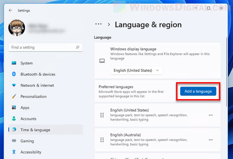The width and height of the screenshot is (233, 159).
Task: Grab the English (United States) drag handle
Action: point(102,115)
